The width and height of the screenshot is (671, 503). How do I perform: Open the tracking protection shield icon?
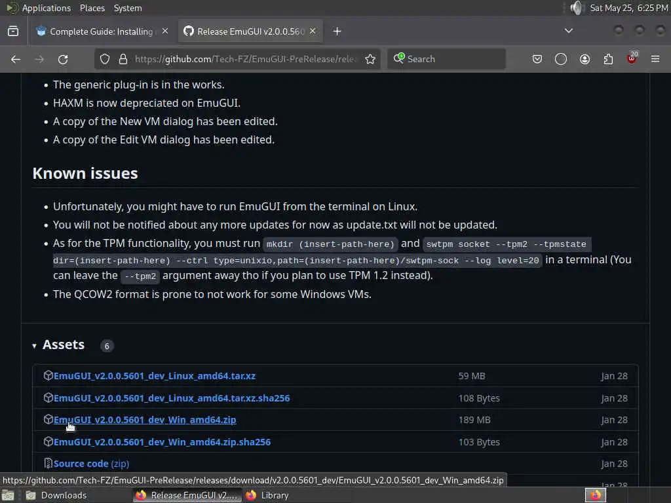click(x=104, y=59)
